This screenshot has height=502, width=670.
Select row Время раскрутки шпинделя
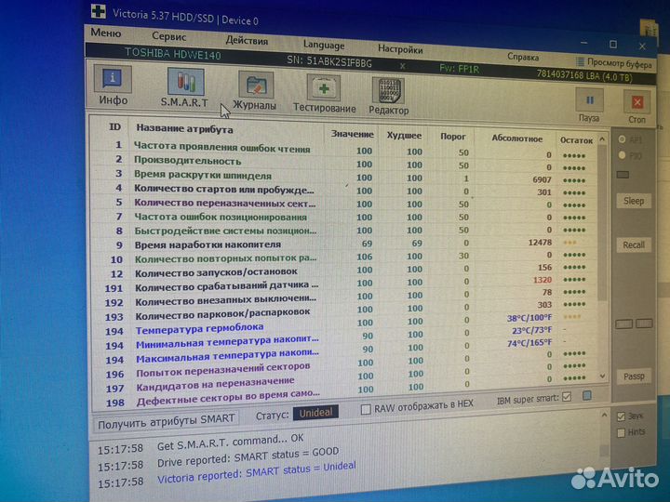(346, 177)
